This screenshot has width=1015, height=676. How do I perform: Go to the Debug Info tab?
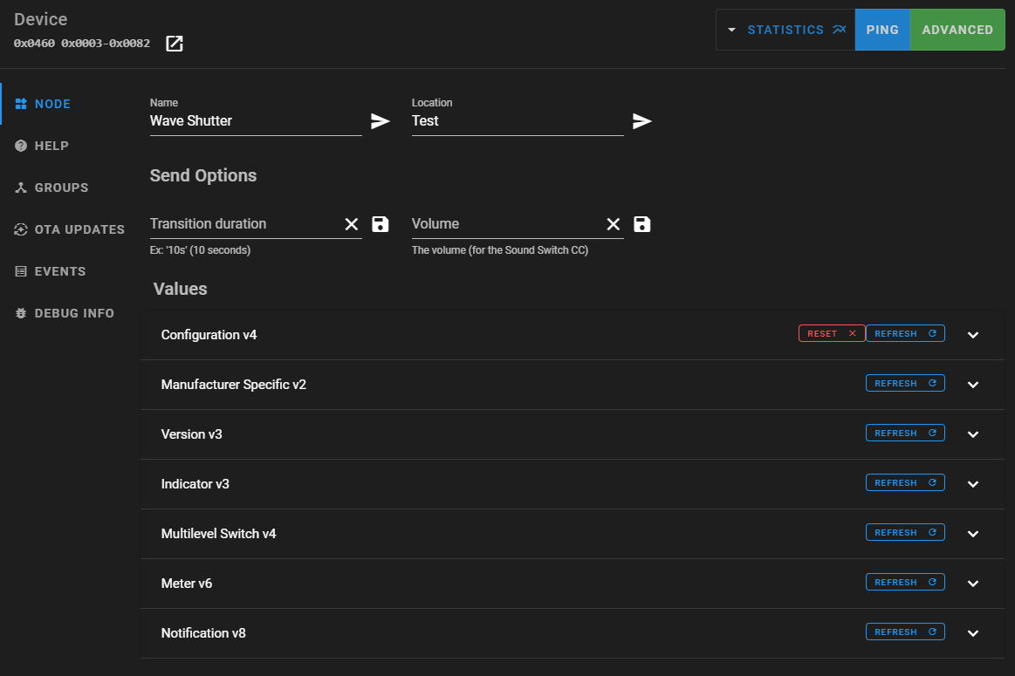pos(73,313)
